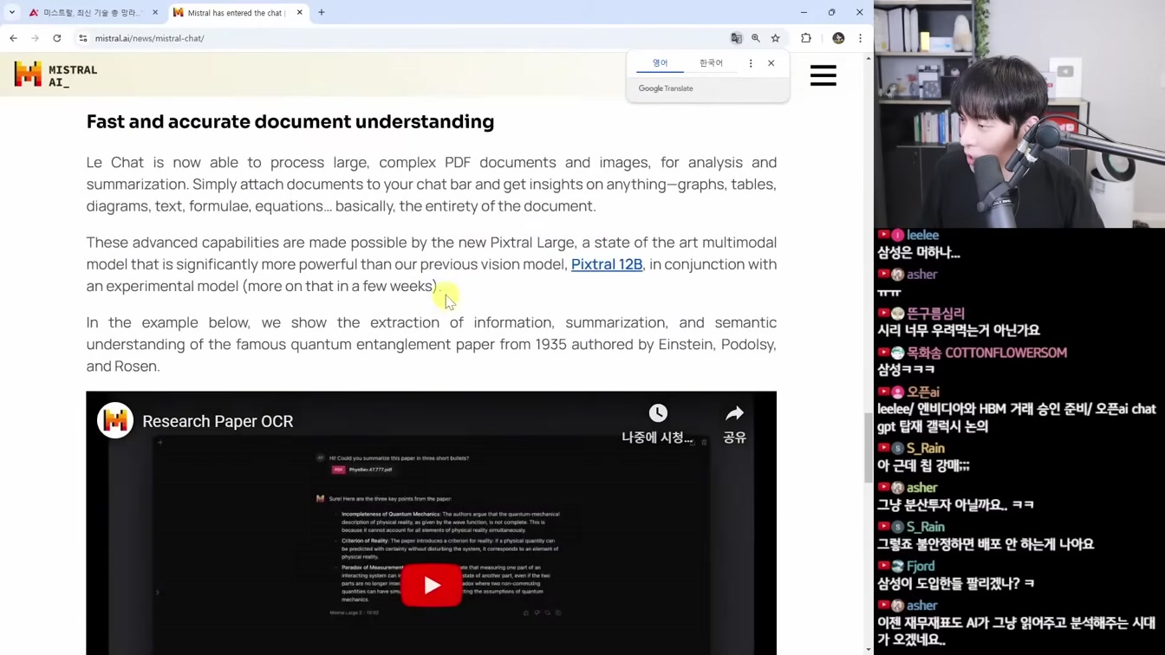1165x655 pixels.
Task: Click the Research Paper OCR video title
Action: (x=218, y=421)
